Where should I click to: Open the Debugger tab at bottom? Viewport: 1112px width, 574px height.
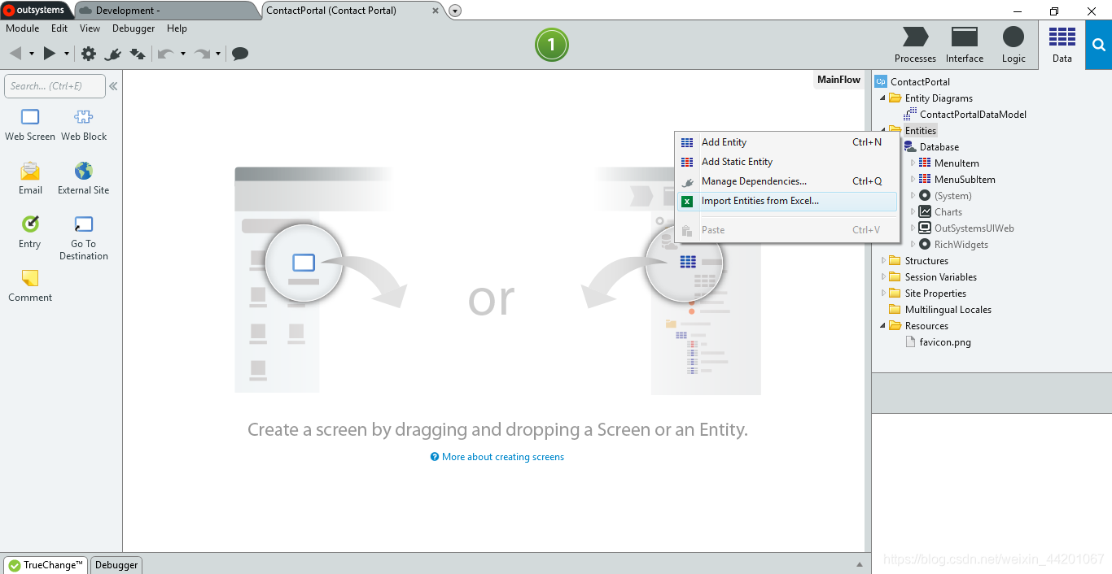tap(116, 565)
